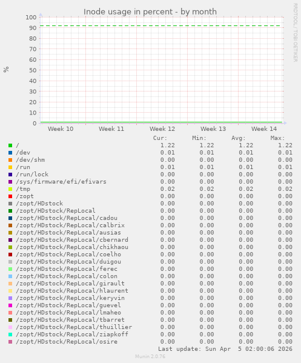301x363 pixels.
Task: Click the /zopt/HDstock/RepLocal/duigou label
Action: tap(68, 262)
